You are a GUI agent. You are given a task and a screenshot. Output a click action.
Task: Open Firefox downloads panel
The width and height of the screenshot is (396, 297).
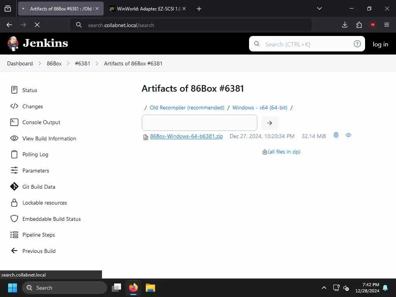tap(345, 25)
